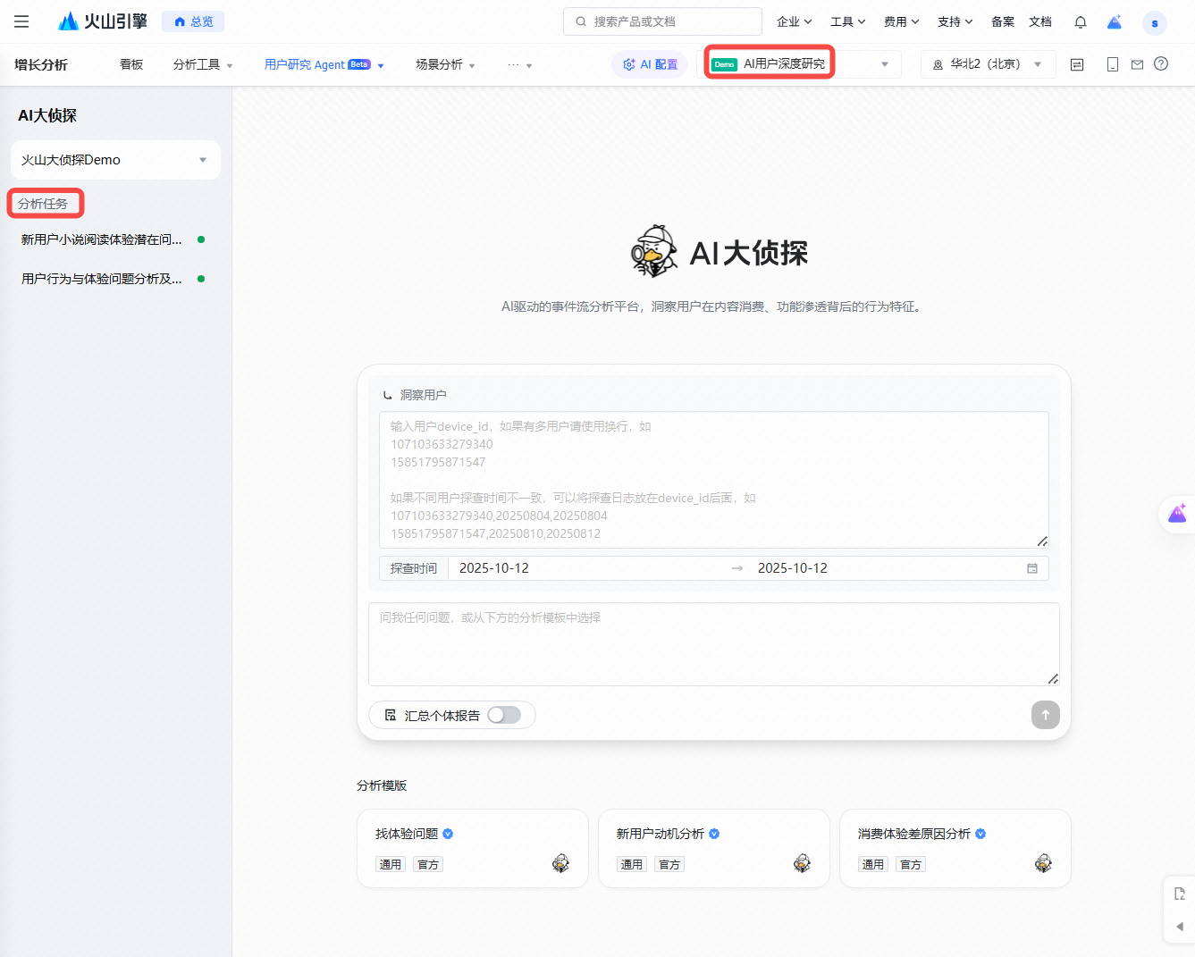The image size is (1195, 957).
Task: Click the verified badge next to 新用户动机分析
Action: (714, 834)
